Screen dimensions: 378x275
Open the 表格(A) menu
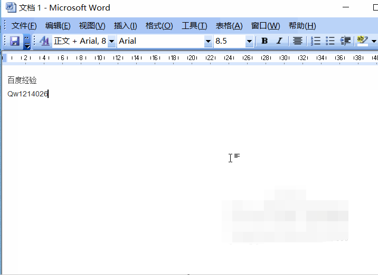tap(229, 26)
